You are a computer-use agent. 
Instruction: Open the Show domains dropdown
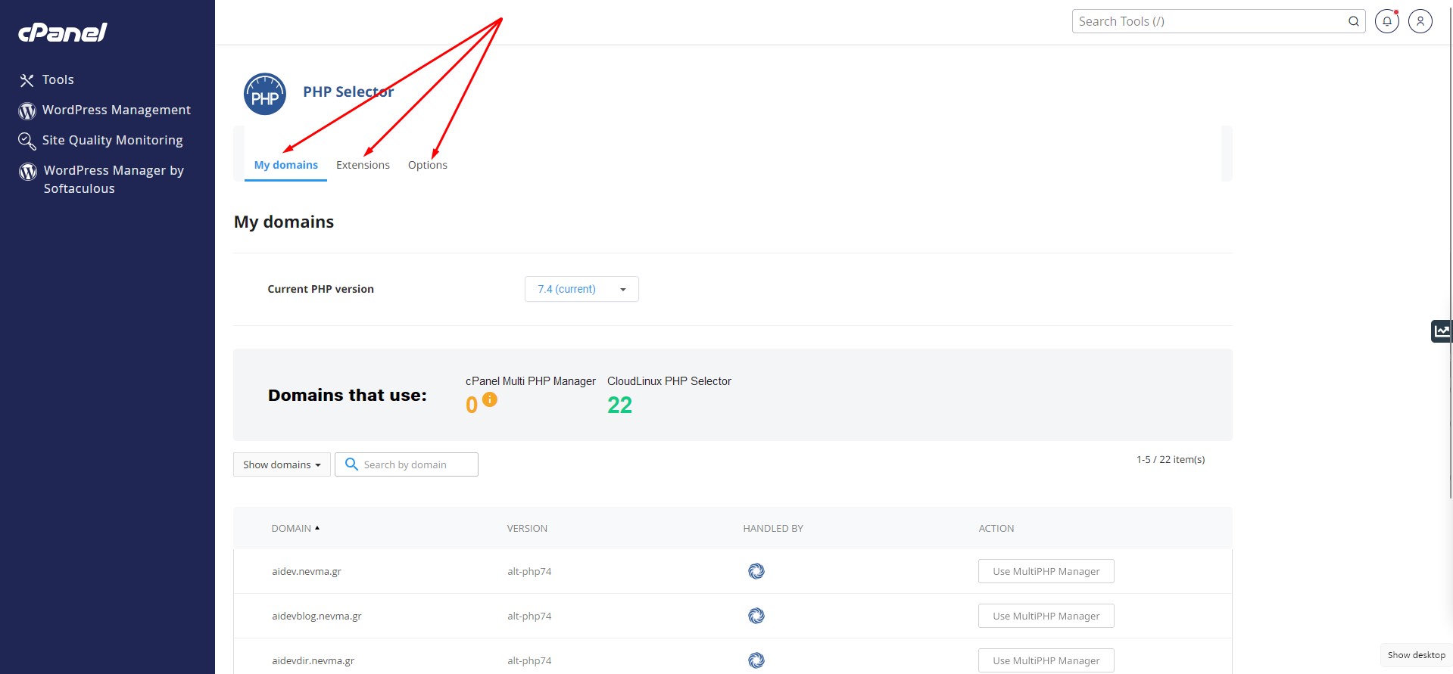click(281, 464)
